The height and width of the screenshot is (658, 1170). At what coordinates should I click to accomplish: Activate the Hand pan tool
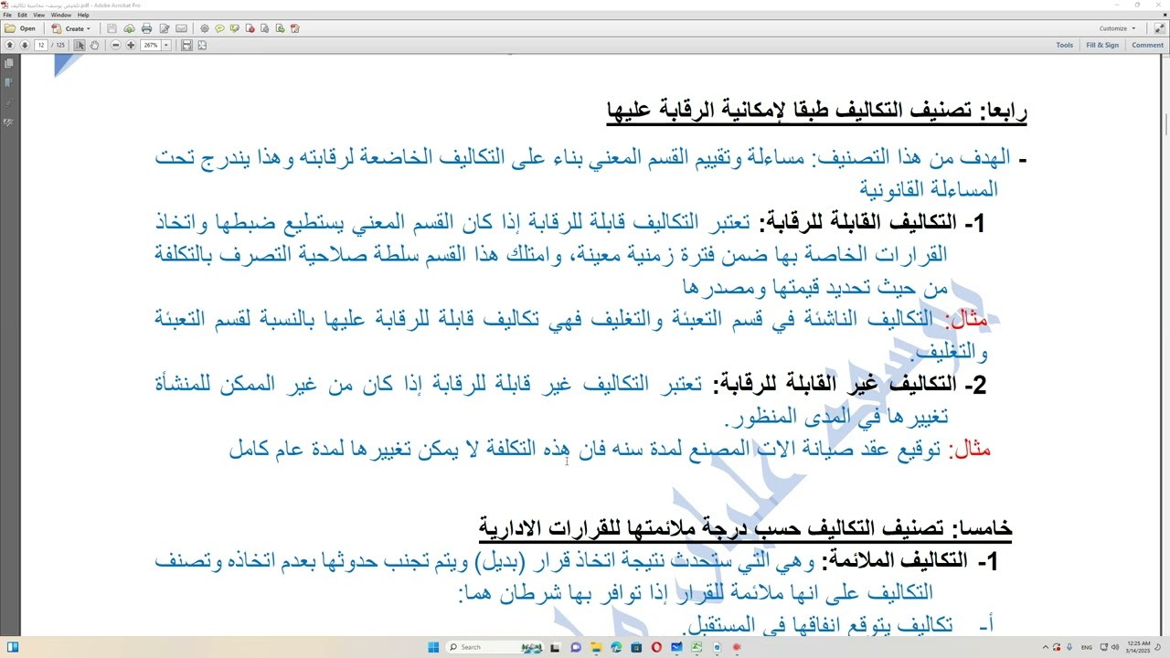click(x=94, y=45)
